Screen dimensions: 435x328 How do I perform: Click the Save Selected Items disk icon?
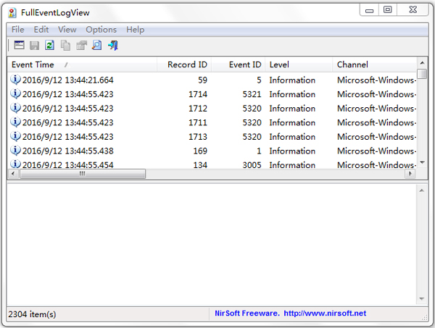point(34,46)
